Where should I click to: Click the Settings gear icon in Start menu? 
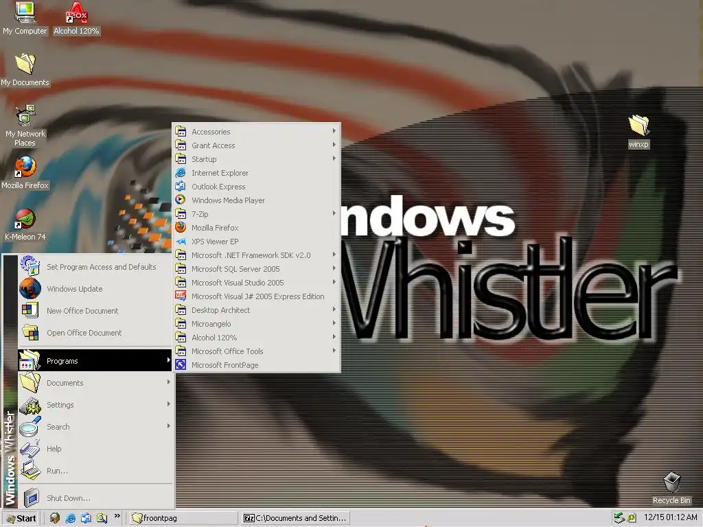[30, 405]
